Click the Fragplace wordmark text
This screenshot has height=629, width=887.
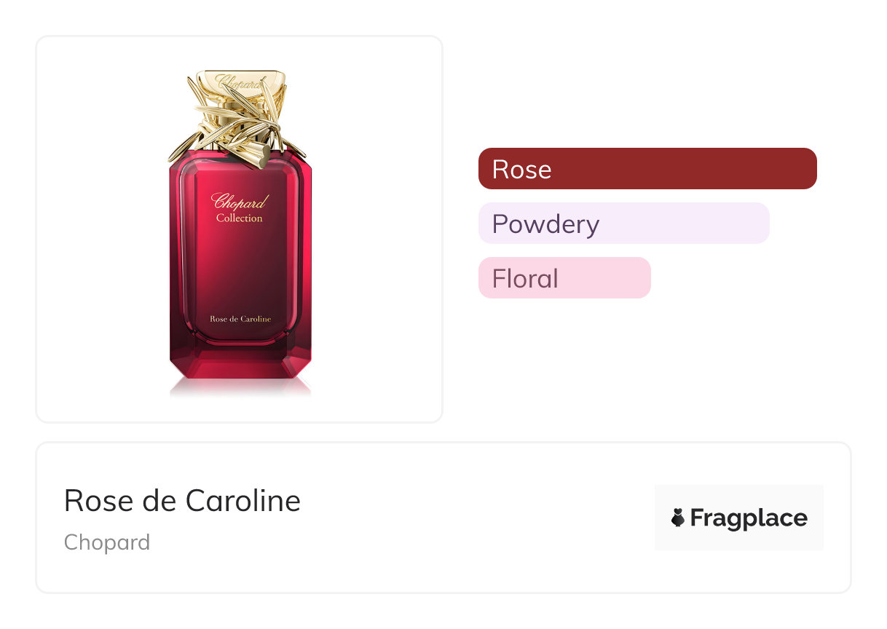pos(748,518)
